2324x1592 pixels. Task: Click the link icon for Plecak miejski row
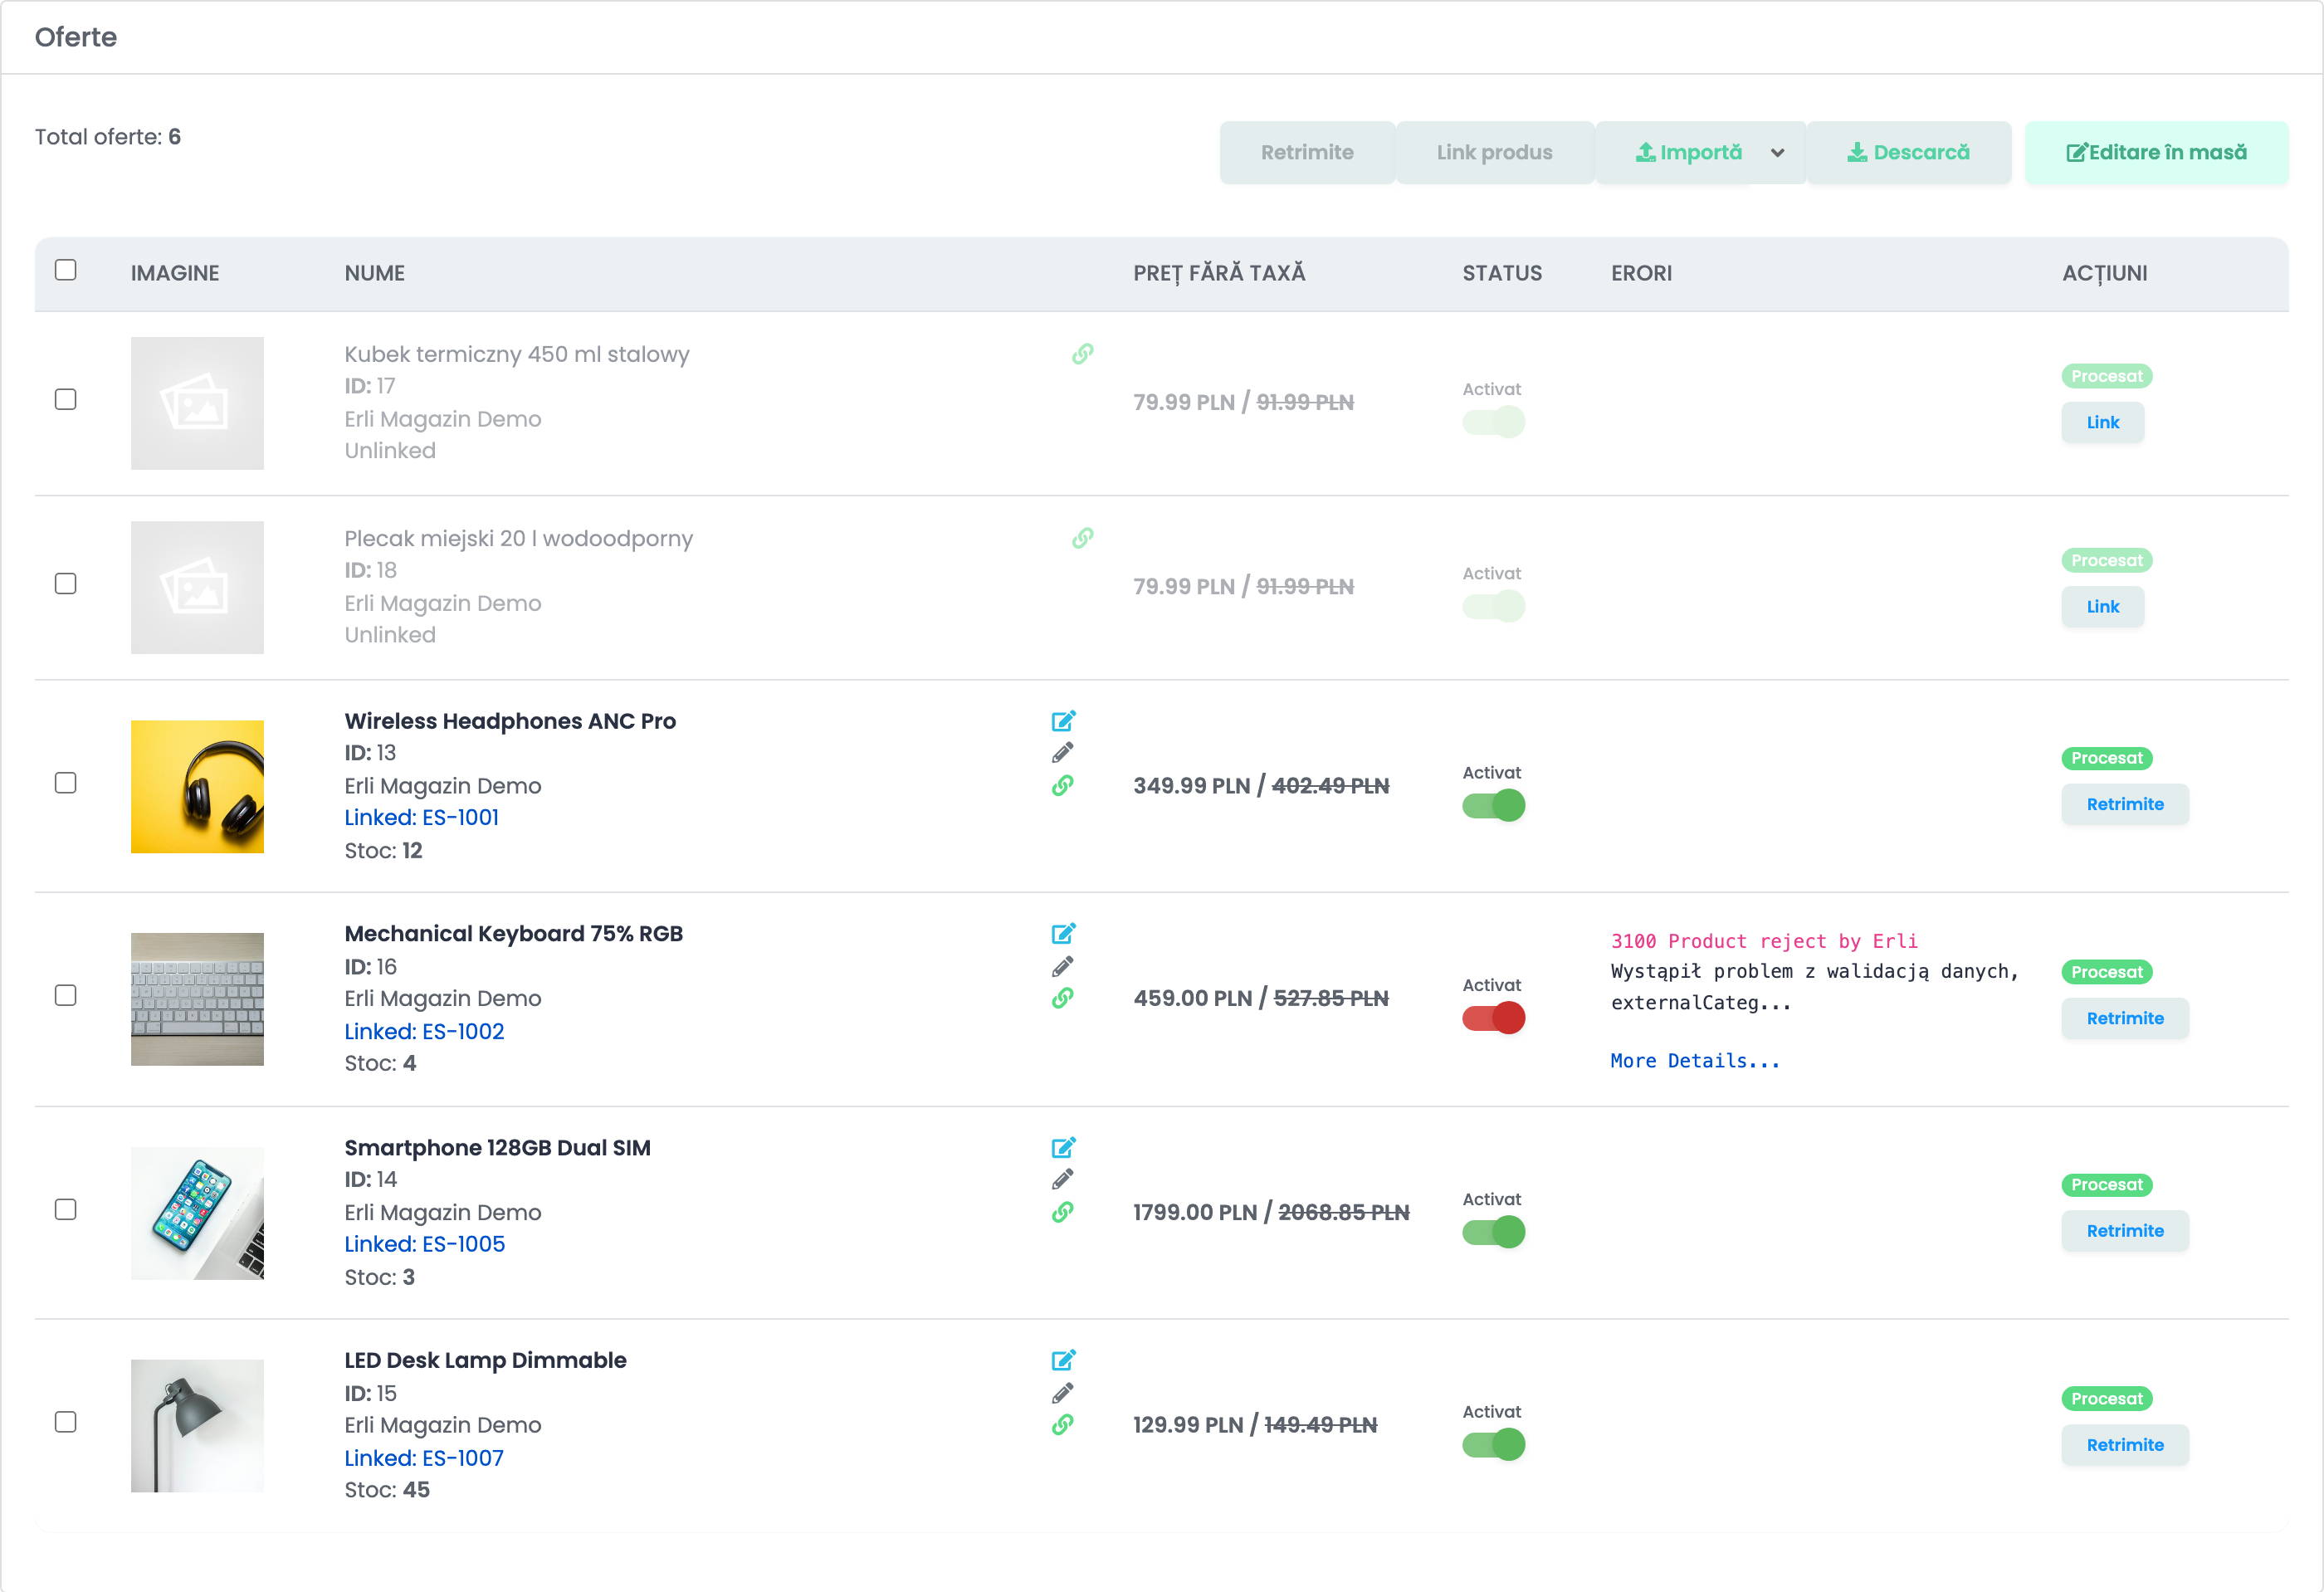pos(1082,538)
